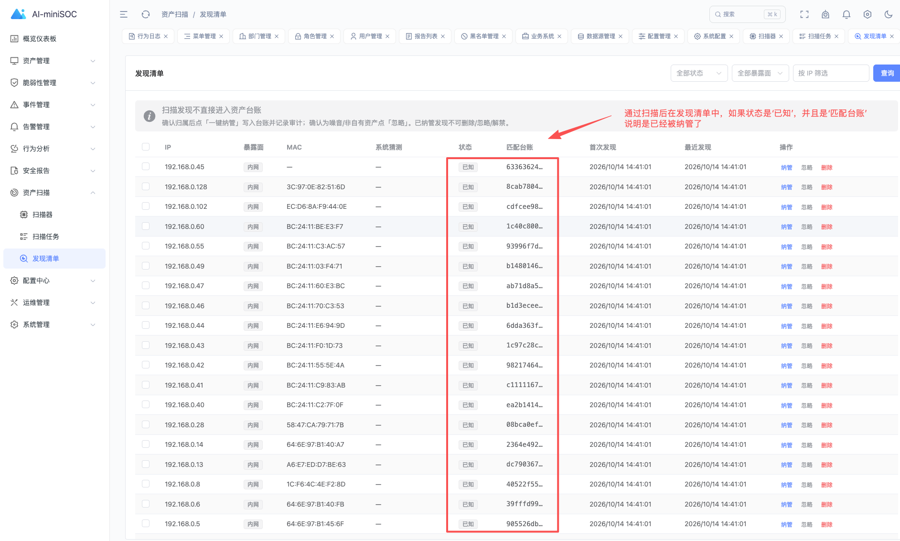Close the 行为日志 tab
This screenshot has height=541, width=900.
pos(166,36)
